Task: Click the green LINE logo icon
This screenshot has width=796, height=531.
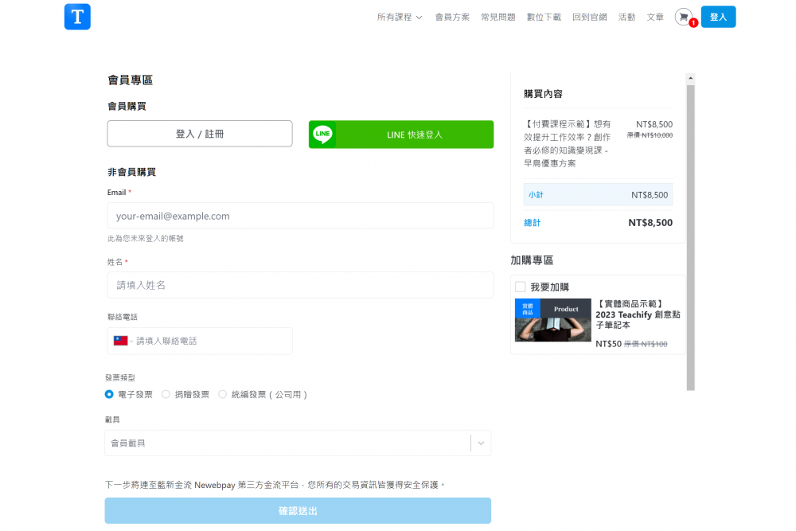Action: [x=322, y=135]
